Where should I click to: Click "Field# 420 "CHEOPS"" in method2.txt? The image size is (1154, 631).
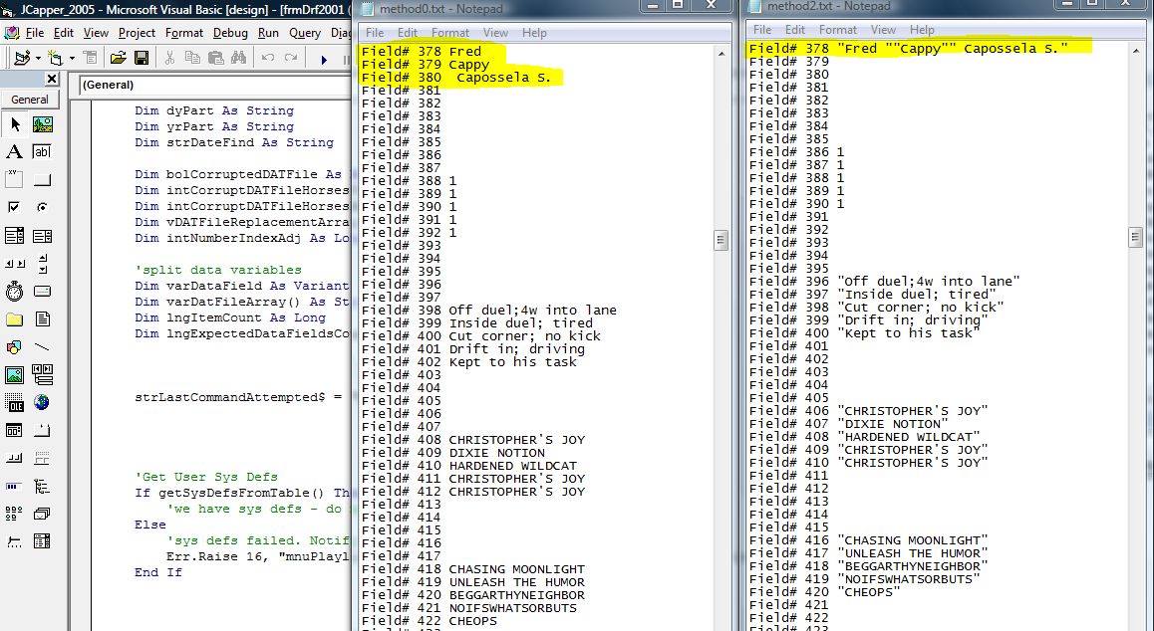(x=825, y=592)
